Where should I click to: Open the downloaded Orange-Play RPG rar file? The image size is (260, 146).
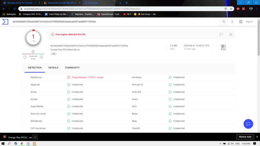(18, 137)
